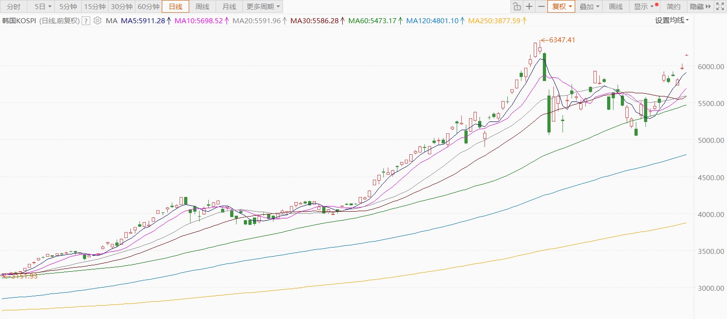Zoom out with the minus icon
The image size is (727, 319).
(541, 6)
